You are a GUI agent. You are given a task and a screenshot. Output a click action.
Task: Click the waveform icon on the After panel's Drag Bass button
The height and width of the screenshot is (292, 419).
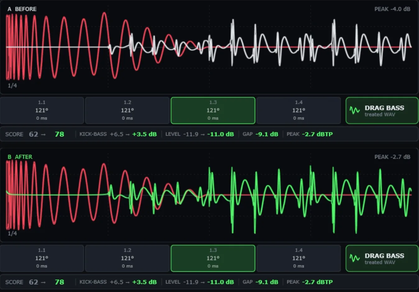(355, 258)
